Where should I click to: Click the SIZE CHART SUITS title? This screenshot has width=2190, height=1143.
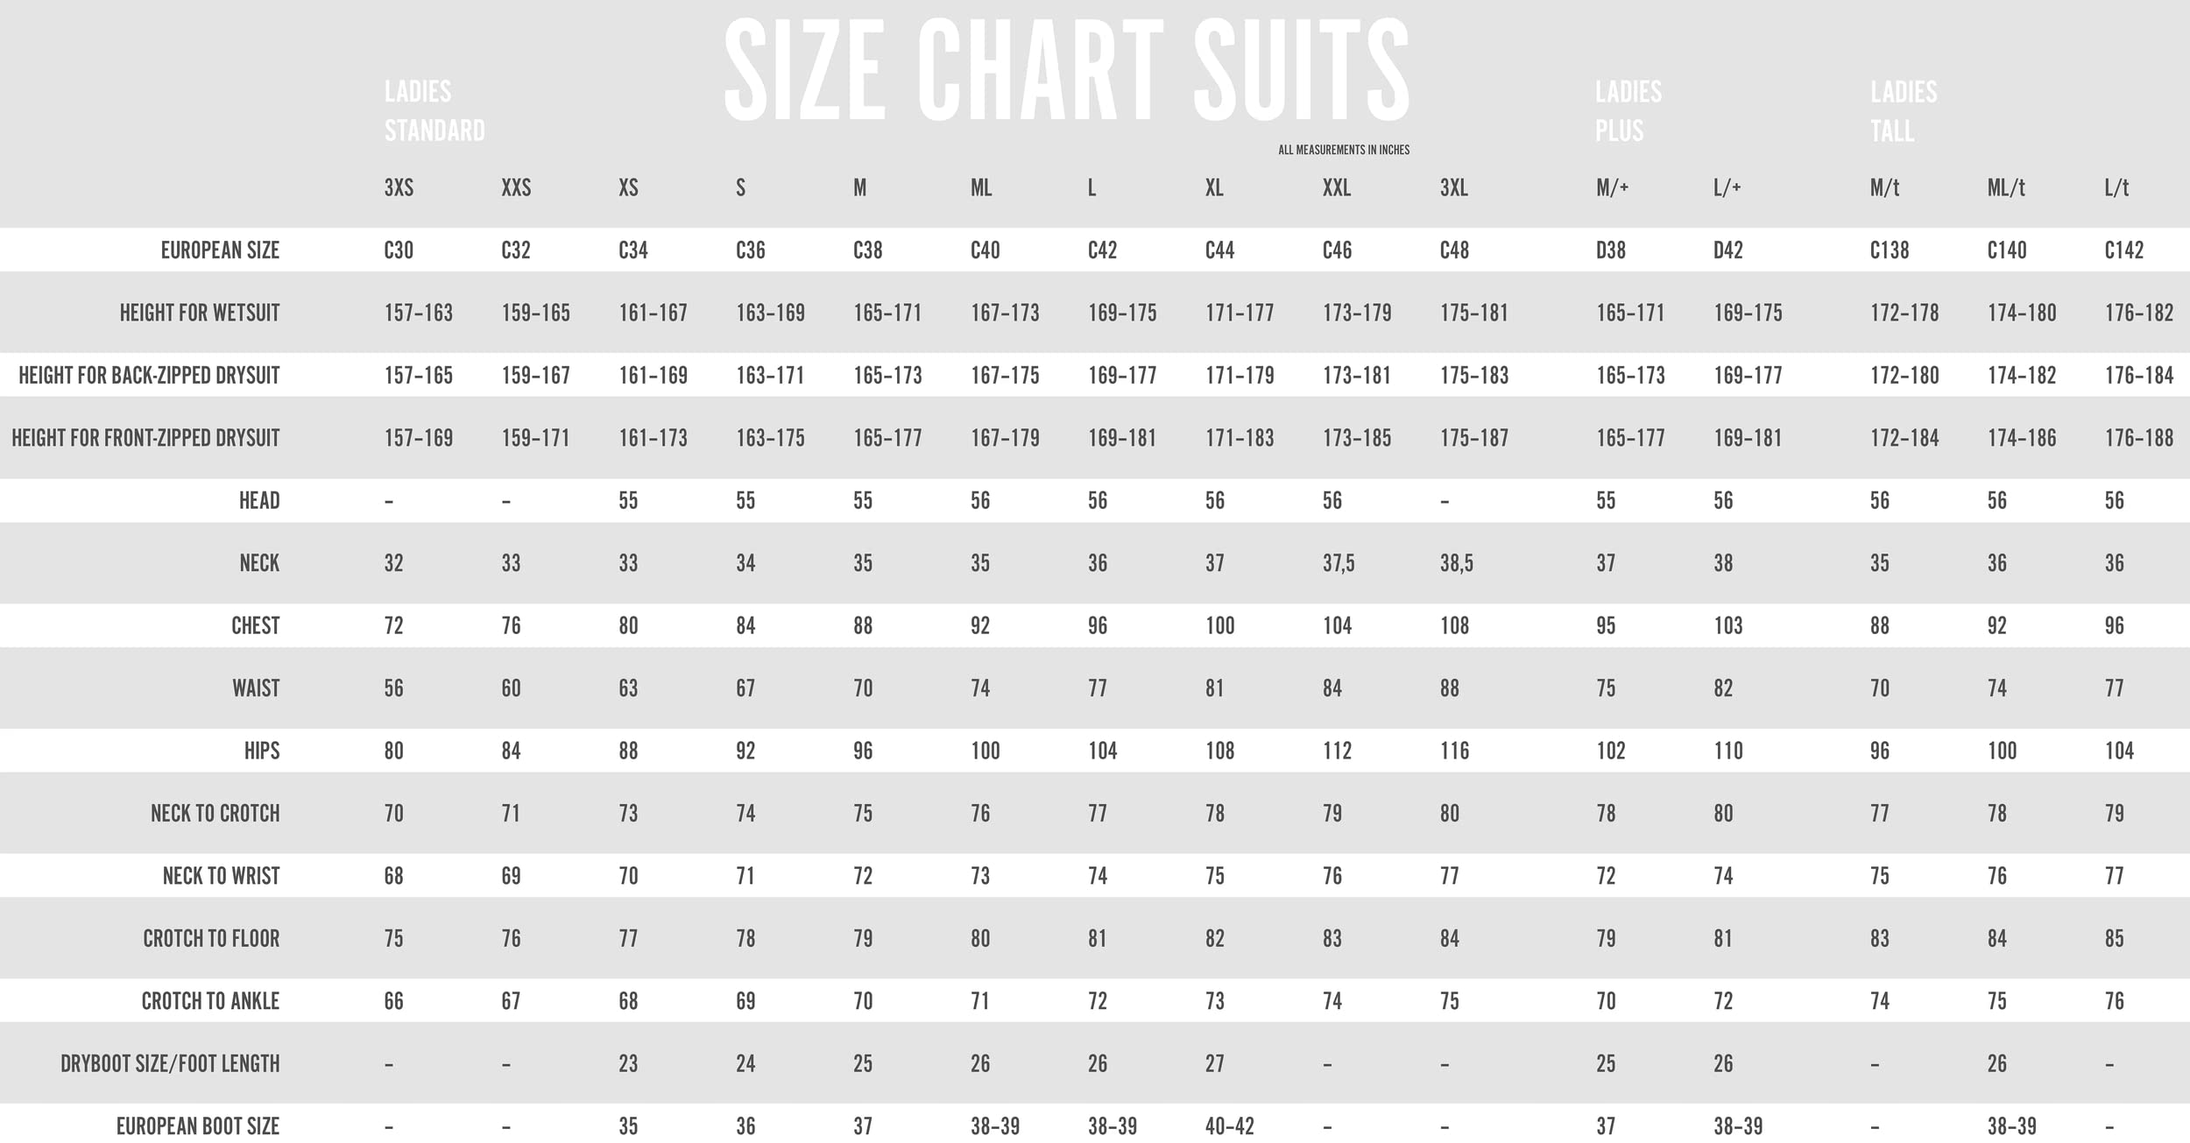pos(1066,70)
